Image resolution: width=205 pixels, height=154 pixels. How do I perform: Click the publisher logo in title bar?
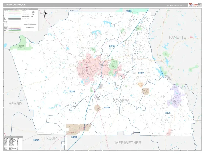coord(193,4)
